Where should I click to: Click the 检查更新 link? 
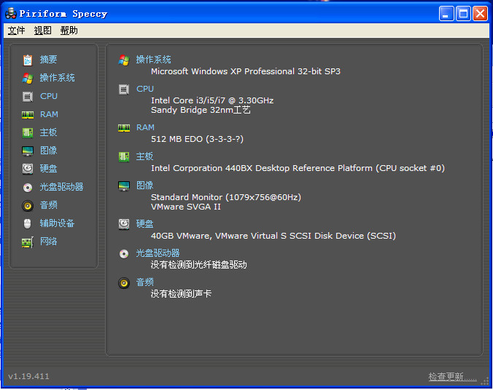click(x=452, y=376)
